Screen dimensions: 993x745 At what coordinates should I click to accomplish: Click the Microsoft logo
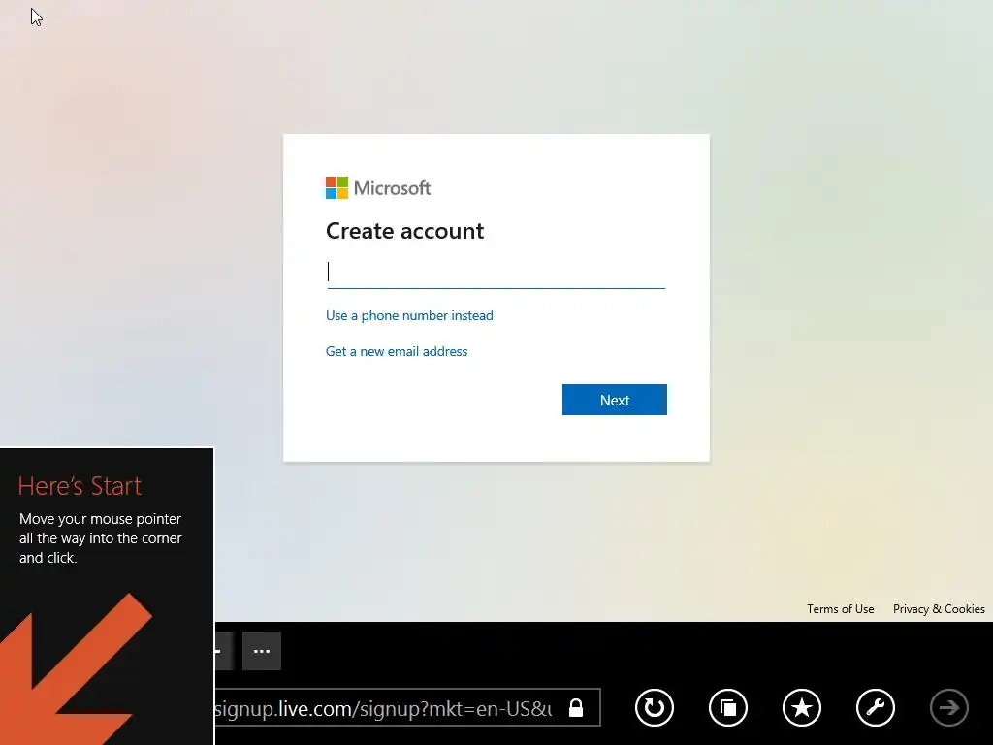tap(378, 187)
